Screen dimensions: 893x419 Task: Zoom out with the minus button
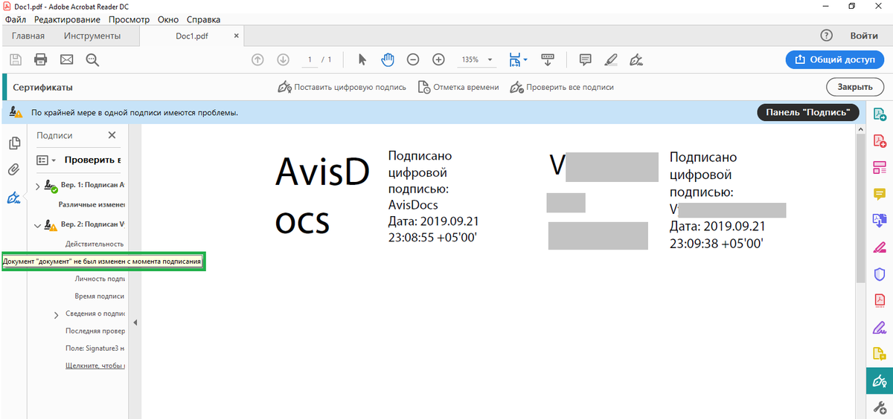tap(413, 59)
